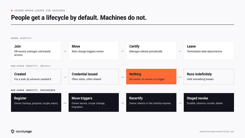
Task: Click the Created heading
Action: coord(20,74)
